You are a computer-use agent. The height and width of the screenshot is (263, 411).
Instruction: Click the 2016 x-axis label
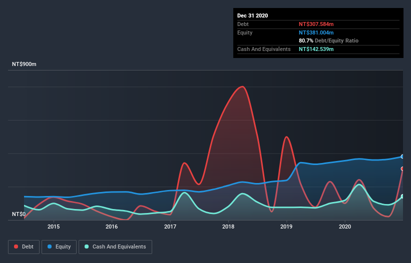[112, 226]
